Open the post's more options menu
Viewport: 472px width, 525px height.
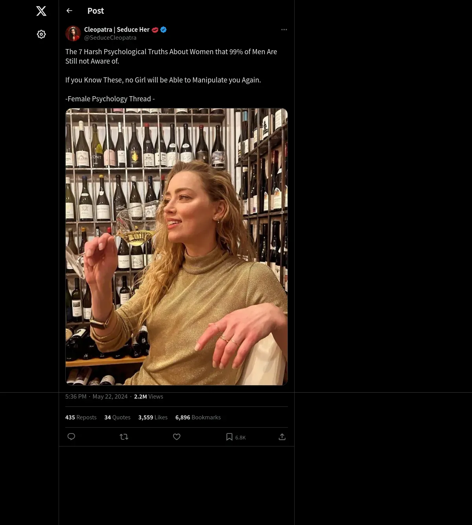(284, 30)
